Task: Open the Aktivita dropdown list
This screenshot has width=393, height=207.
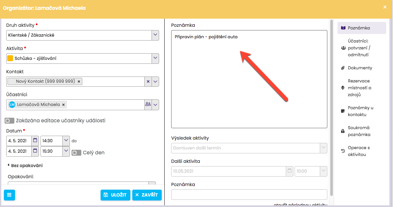Action: pyautogui.click(x=155, y=58)
